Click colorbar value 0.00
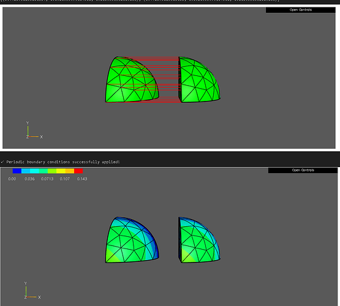 12,179
